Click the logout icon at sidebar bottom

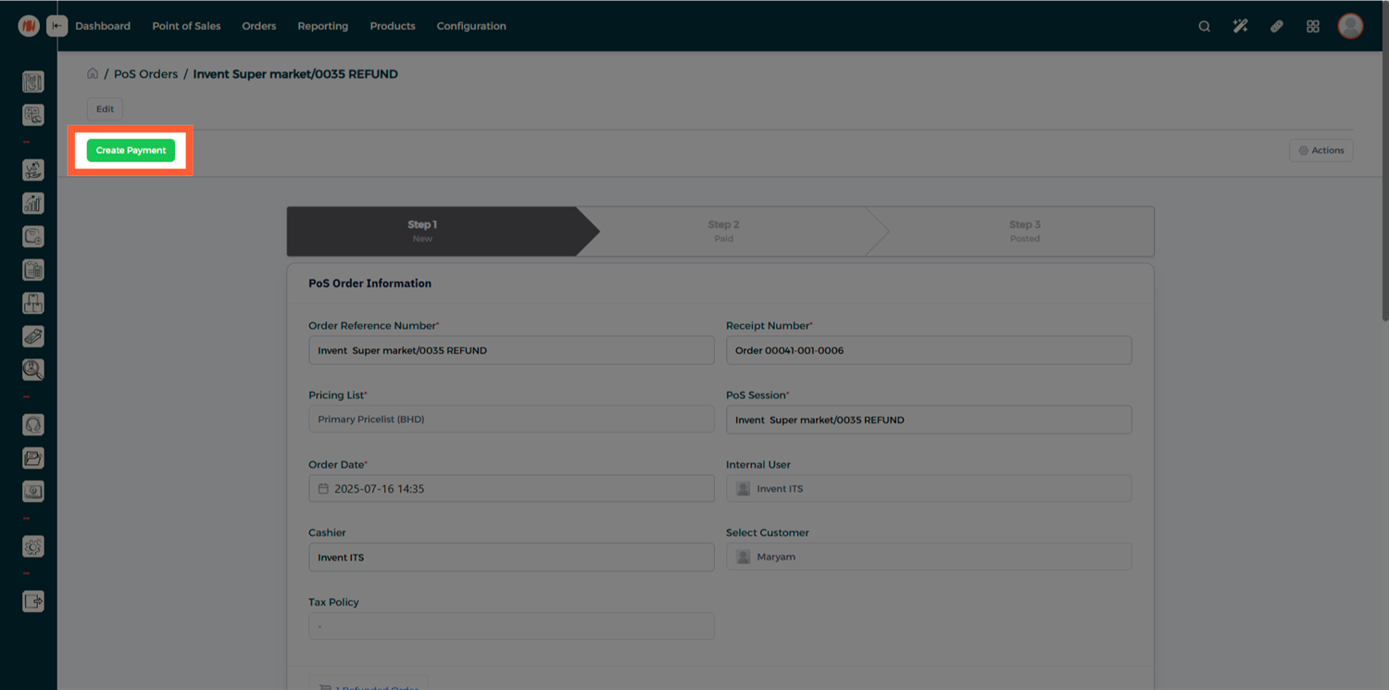click(x=33, y=602)
